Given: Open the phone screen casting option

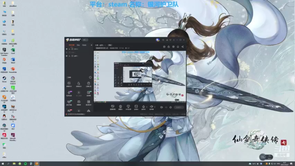Looking at the screenshot, I should pos(128,107).
